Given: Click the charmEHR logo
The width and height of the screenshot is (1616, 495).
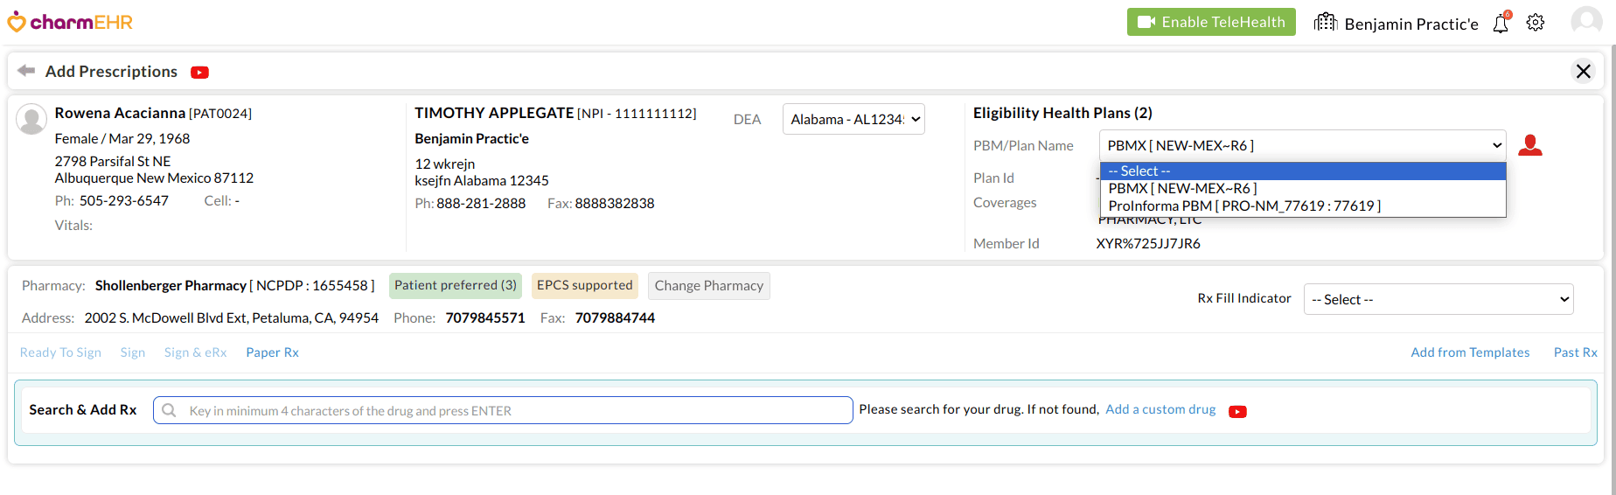Looking at the screenshot, I should [x=70, y=22].
